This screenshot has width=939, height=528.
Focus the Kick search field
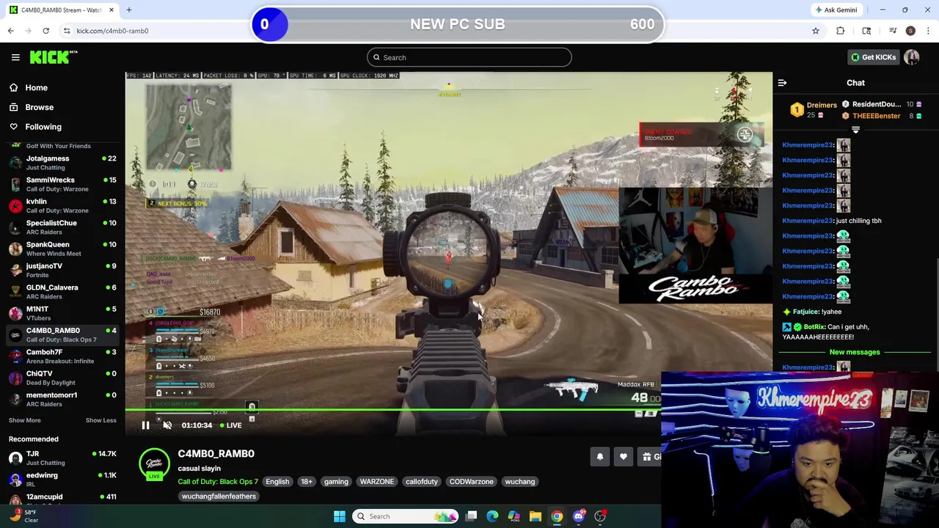pos(469,57)
